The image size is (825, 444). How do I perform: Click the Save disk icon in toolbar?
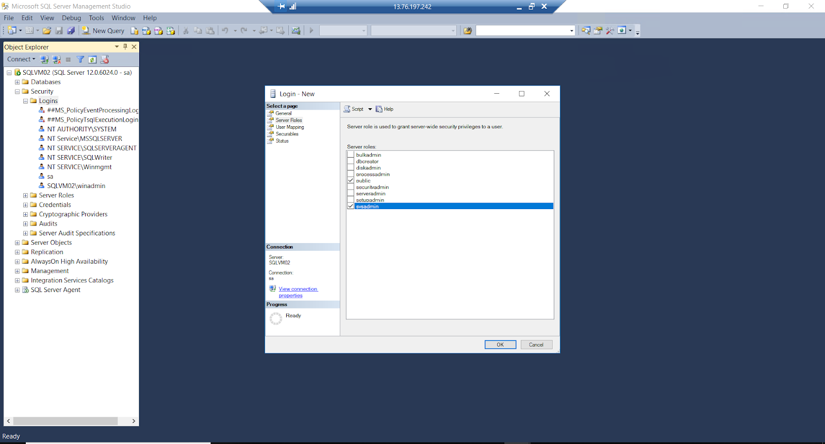tap(59, 30)
